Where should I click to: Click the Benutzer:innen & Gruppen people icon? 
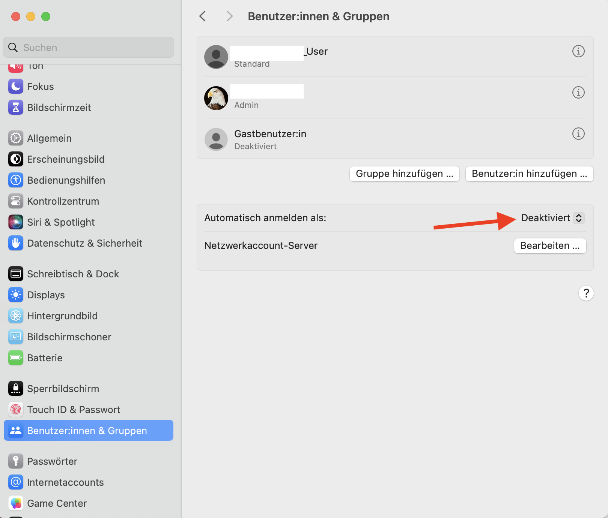pyautogui.click(x=16, y=431)
